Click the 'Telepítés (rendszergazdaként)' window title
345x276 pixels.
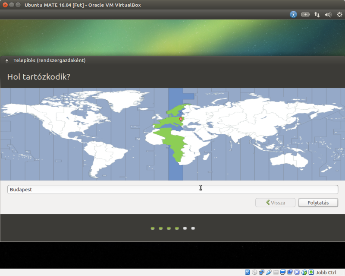click(x=50, y=60)
